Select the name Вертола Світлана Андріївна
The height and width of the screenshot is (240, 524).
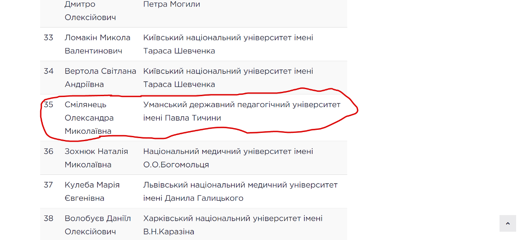pos(100,77)
